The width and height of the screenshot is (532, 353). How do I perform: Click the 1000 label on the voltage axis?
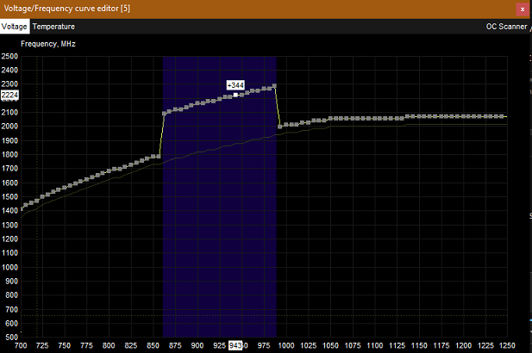point(286,345)
